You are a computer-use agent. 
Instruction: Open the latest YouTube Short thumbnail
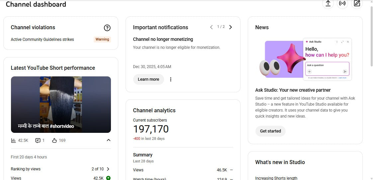point(61,105)
